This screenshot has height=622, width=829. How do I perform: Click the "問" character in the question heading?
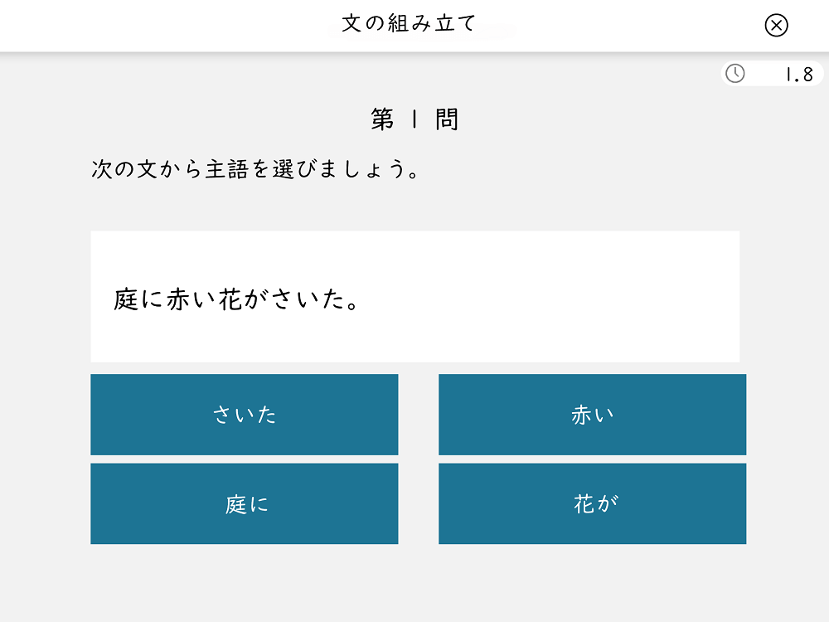point(446,120)
